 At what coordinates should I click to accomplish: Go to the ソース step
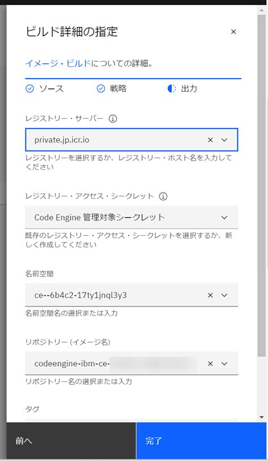pos(51,88)
